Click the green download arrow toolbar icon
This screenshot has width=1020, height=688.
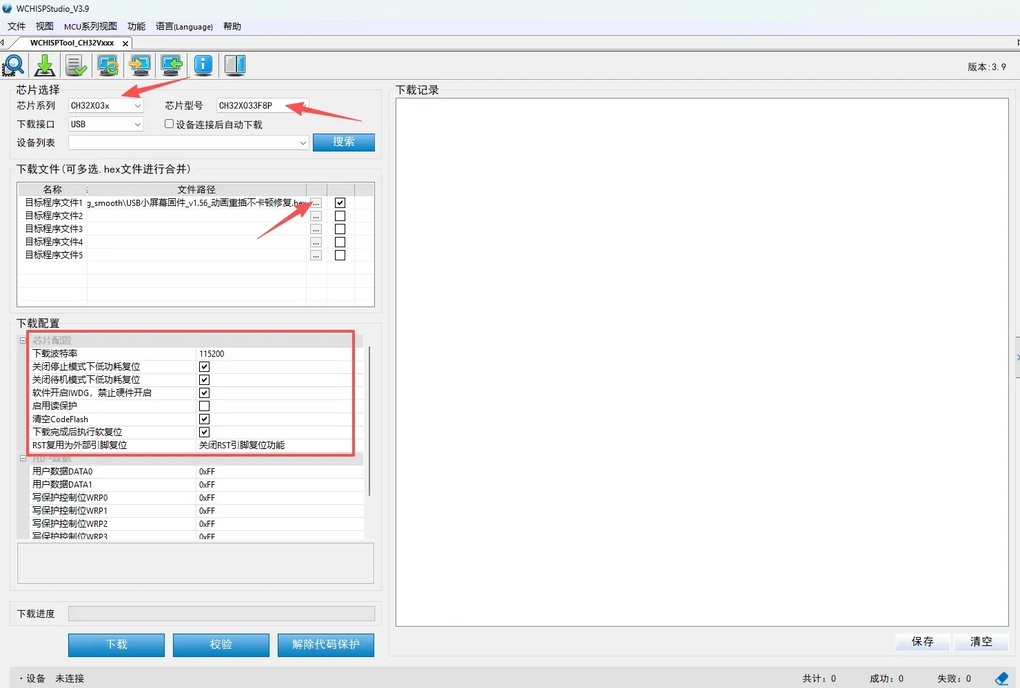[x=45, y=65]
